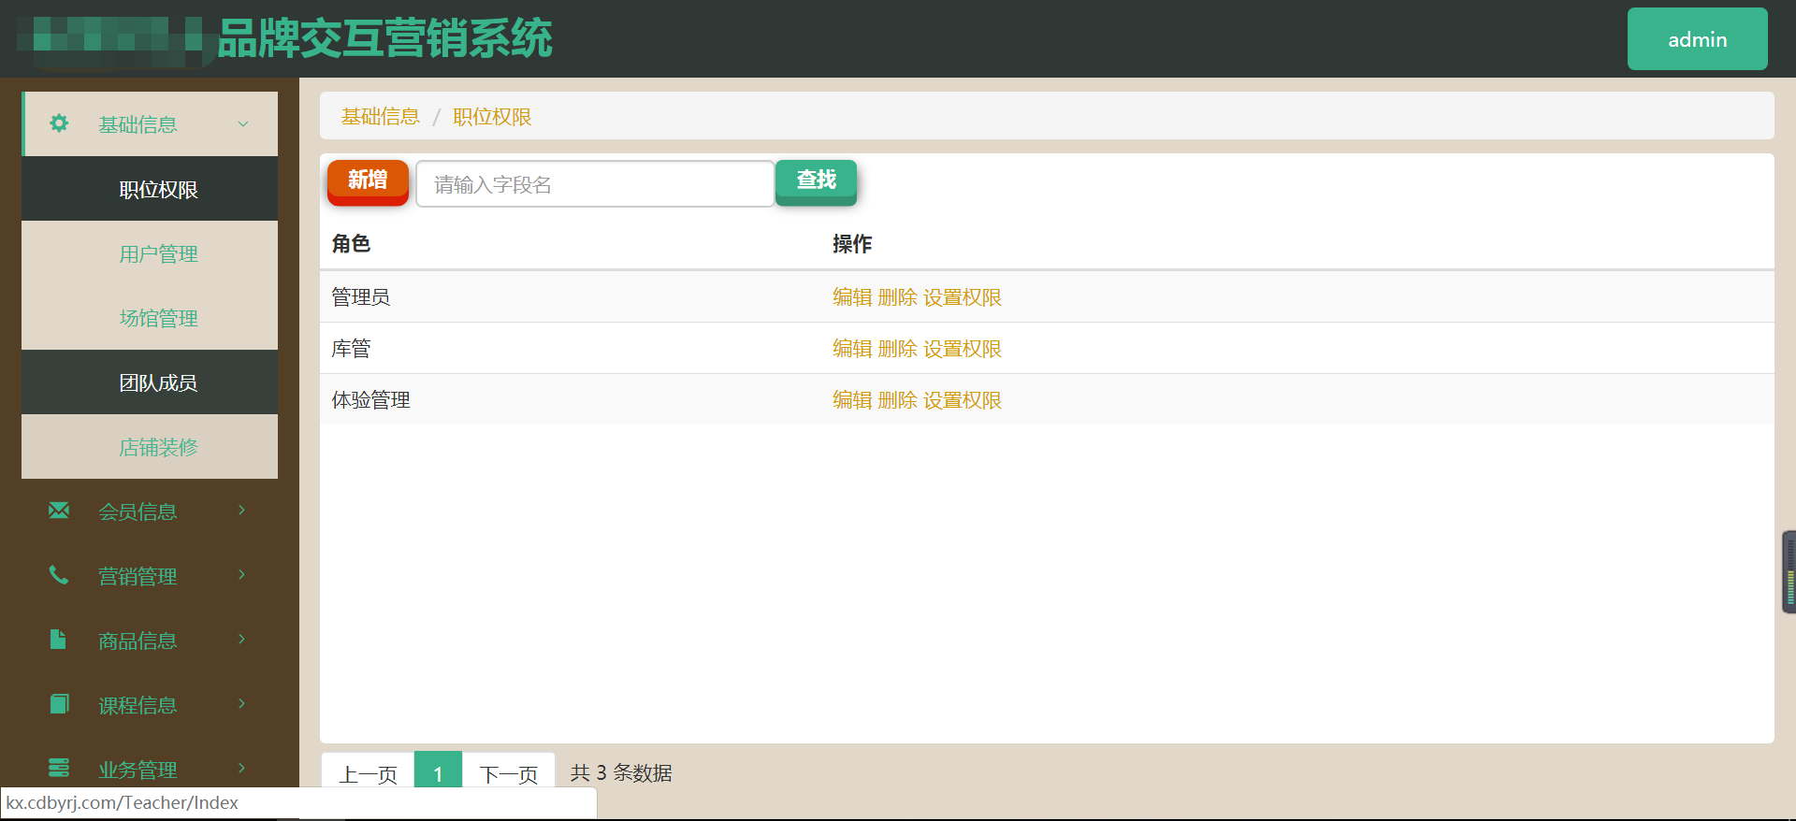Click the phone icon for 营销管理
Image resolution: width=1796 pixels, height=821 pixels.
(59, 575)
